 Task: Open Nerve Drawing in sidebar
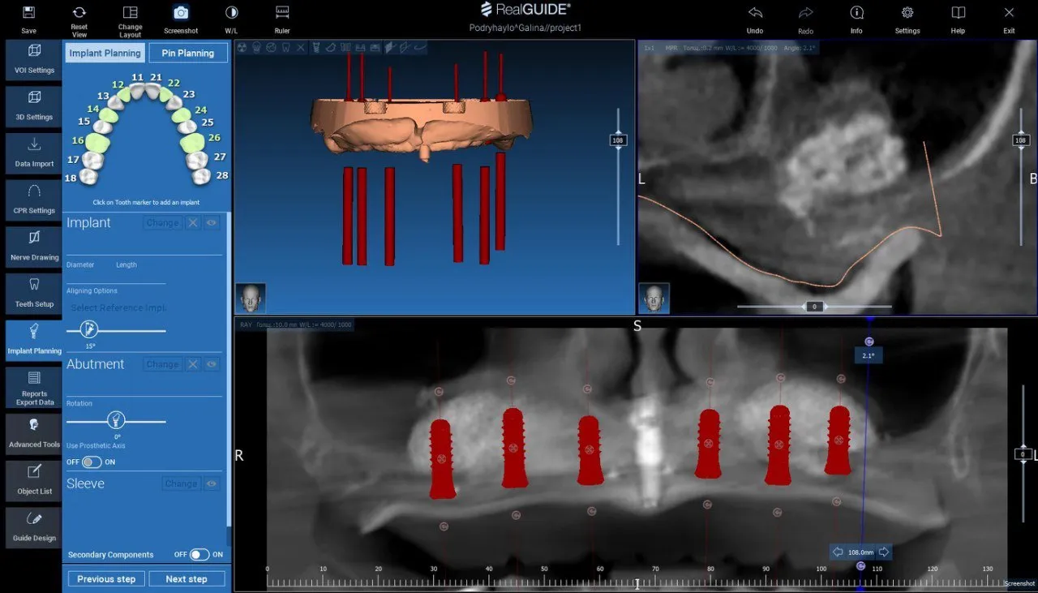[34, 245]
